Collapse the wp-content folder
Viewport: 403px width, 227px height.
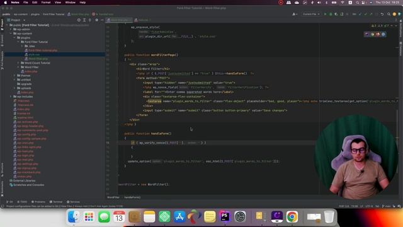point(11,33)
